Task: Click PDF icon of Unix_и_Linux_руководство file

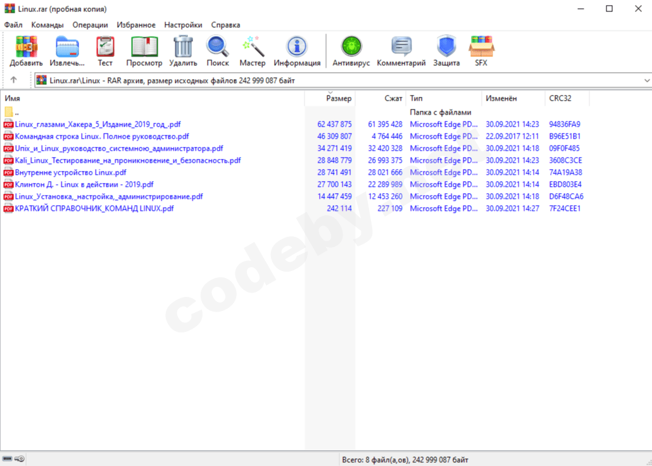Action: coord(9,148)
